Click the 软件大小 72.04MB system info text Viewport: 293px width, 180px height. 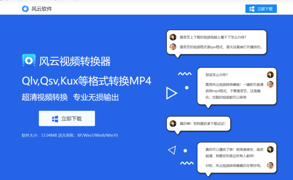click(x=69, y=135)
